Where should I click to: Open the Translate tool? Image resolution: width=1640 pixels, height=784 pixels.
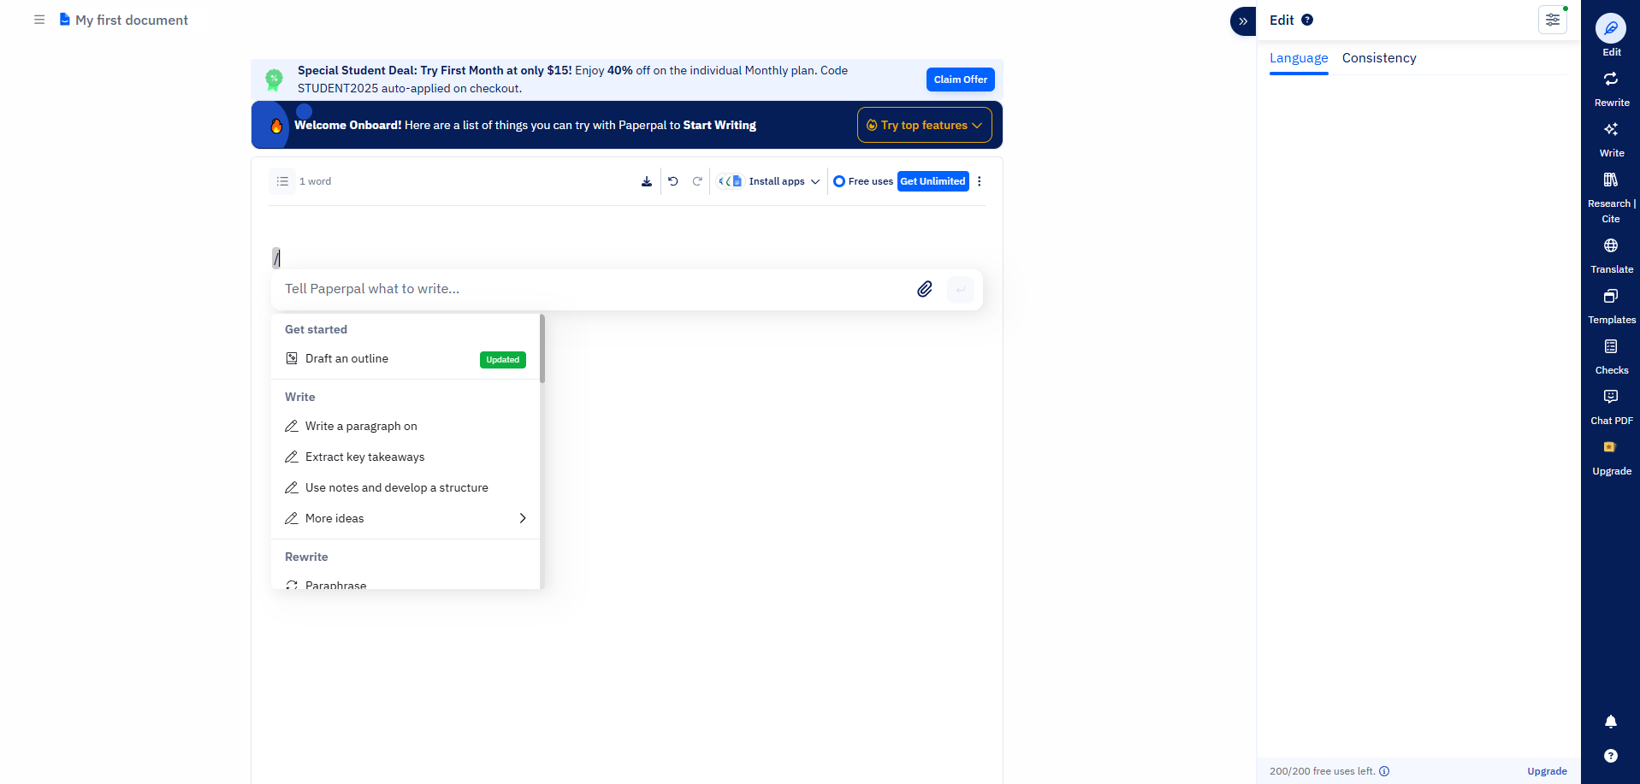pos(1612,256)
